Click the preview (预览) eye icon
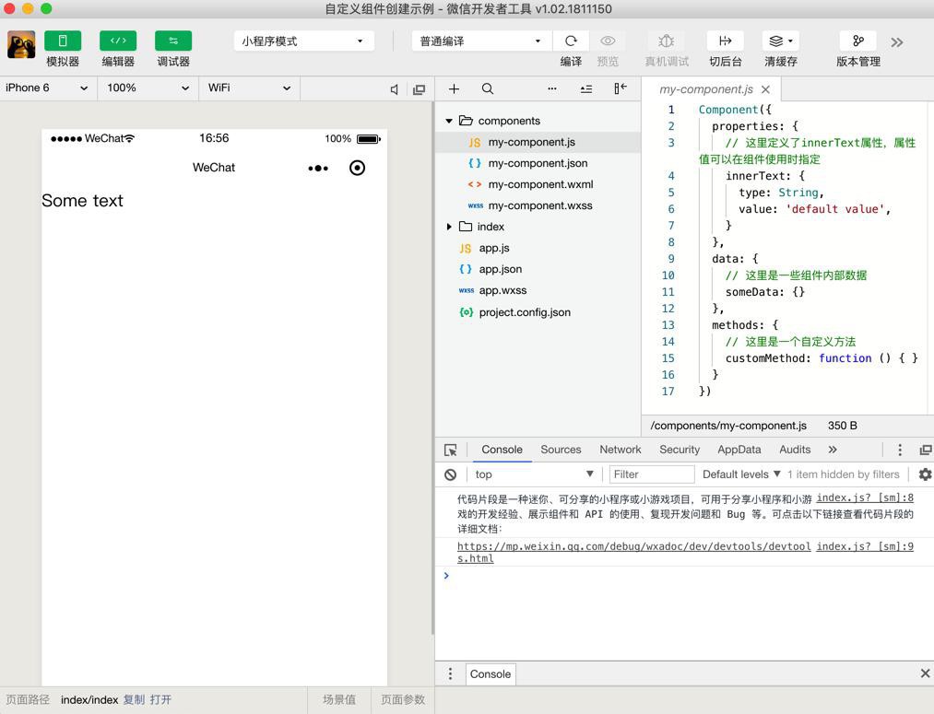Viewport: 934px width, 714px height. pos(608,41)
